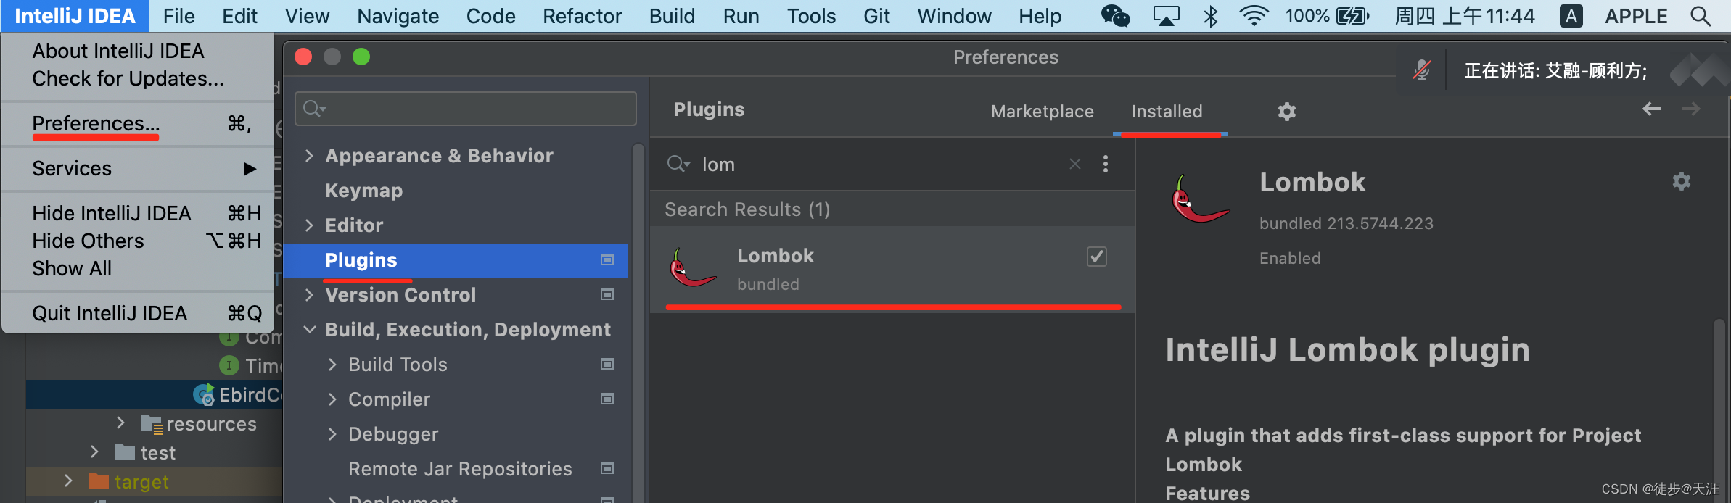Open the Preferences... menu item
1731x503 pixels.
coord(96,124)
